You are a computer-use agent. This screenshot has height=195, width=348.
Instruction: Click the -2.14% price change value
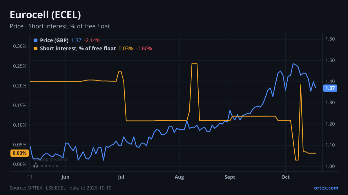[x=92, y=40]
